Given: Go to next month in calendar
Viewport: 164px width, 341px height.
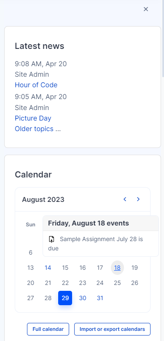Looking at the screenshot, I should tap(138, 199).
